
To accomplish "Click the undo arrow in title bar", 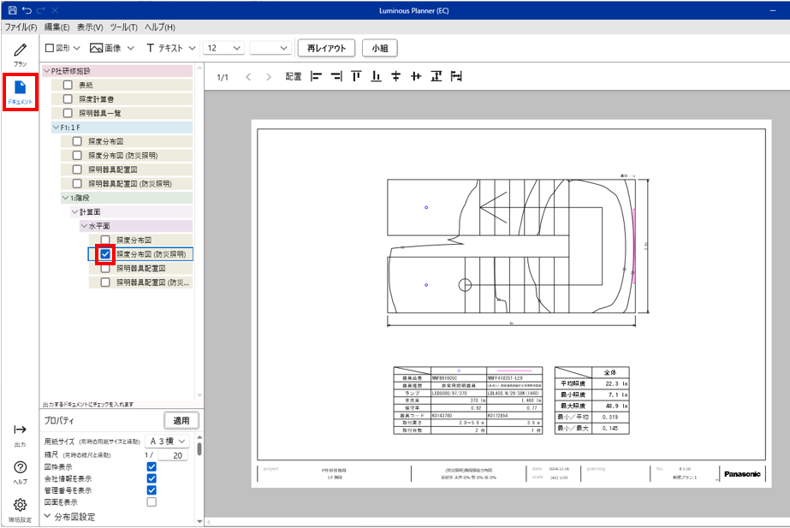I will tap(26, 9).
